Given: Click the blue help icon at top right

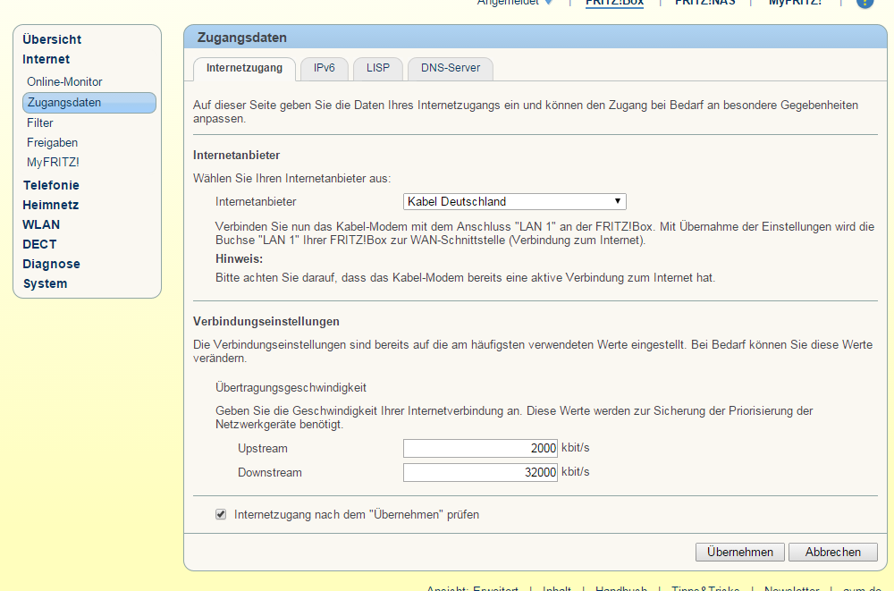Looking at the screenshot, I should pos(864,3).
